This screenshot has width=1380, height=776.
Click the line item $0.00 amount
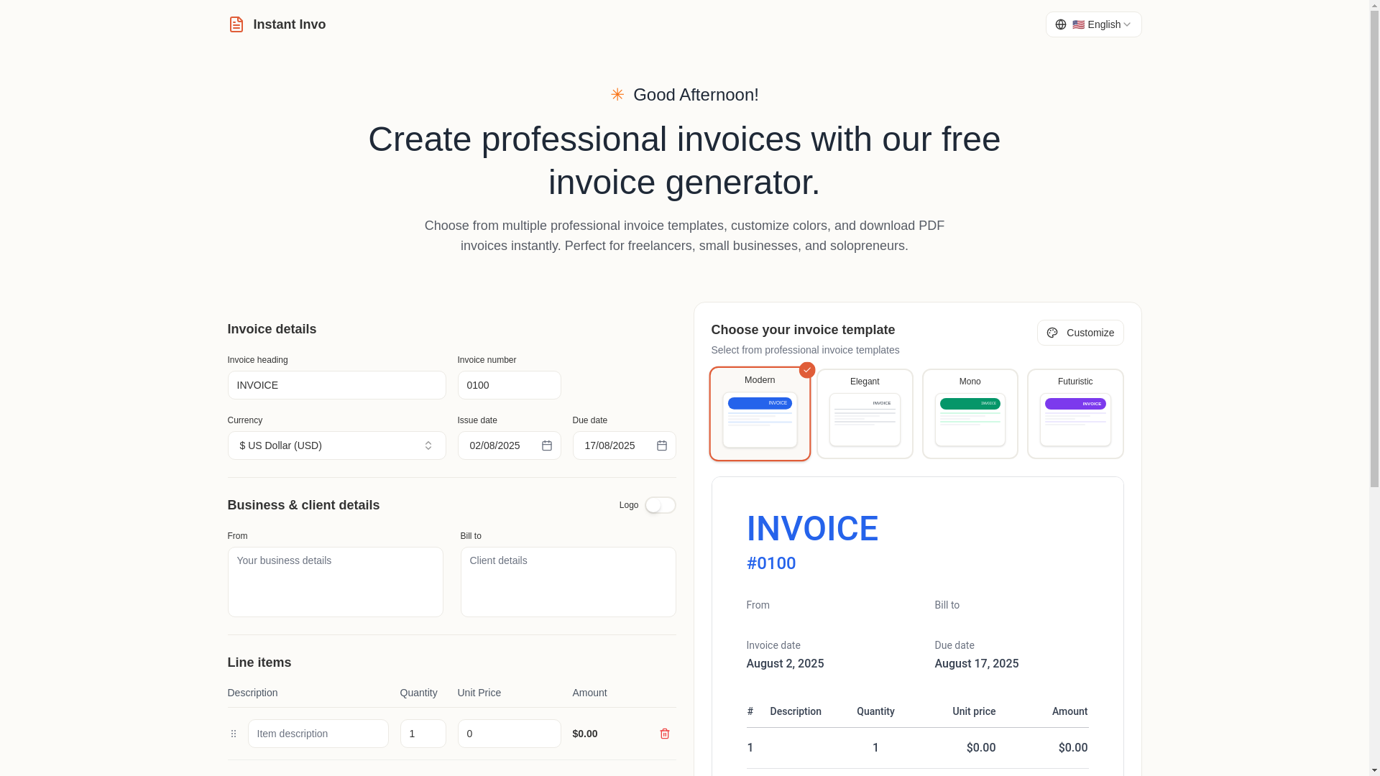click(585, 734)
